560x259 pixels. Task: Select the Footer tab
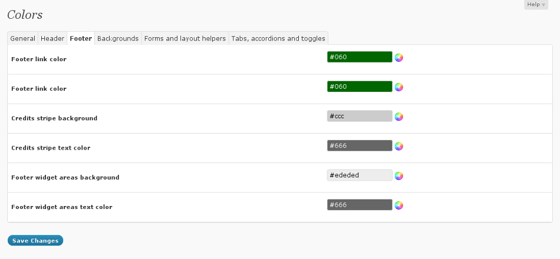pyautogui.click(x=81, y=38)
